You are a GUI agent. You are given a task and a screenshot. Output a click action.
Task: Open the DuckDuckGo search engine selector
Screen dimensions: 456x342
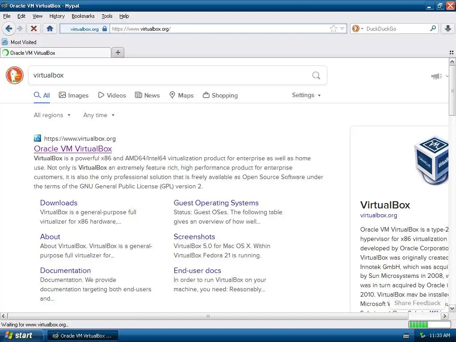[358, 28]
